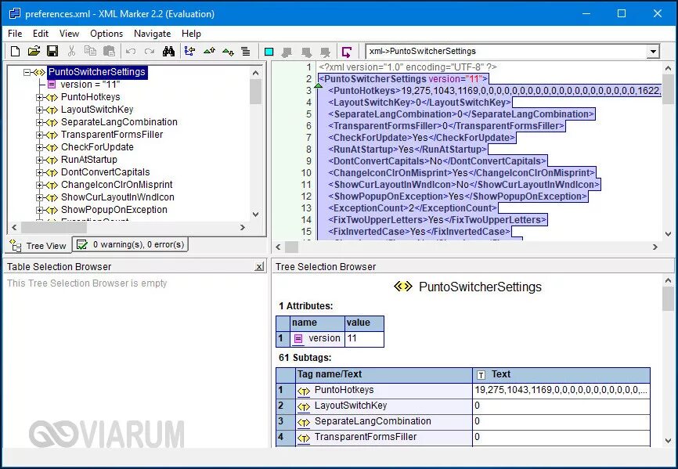Click the PuntoSwitcherSettings tag icon in the tree
The width and height of the screenshot is (678, 469).
[39, 72]
